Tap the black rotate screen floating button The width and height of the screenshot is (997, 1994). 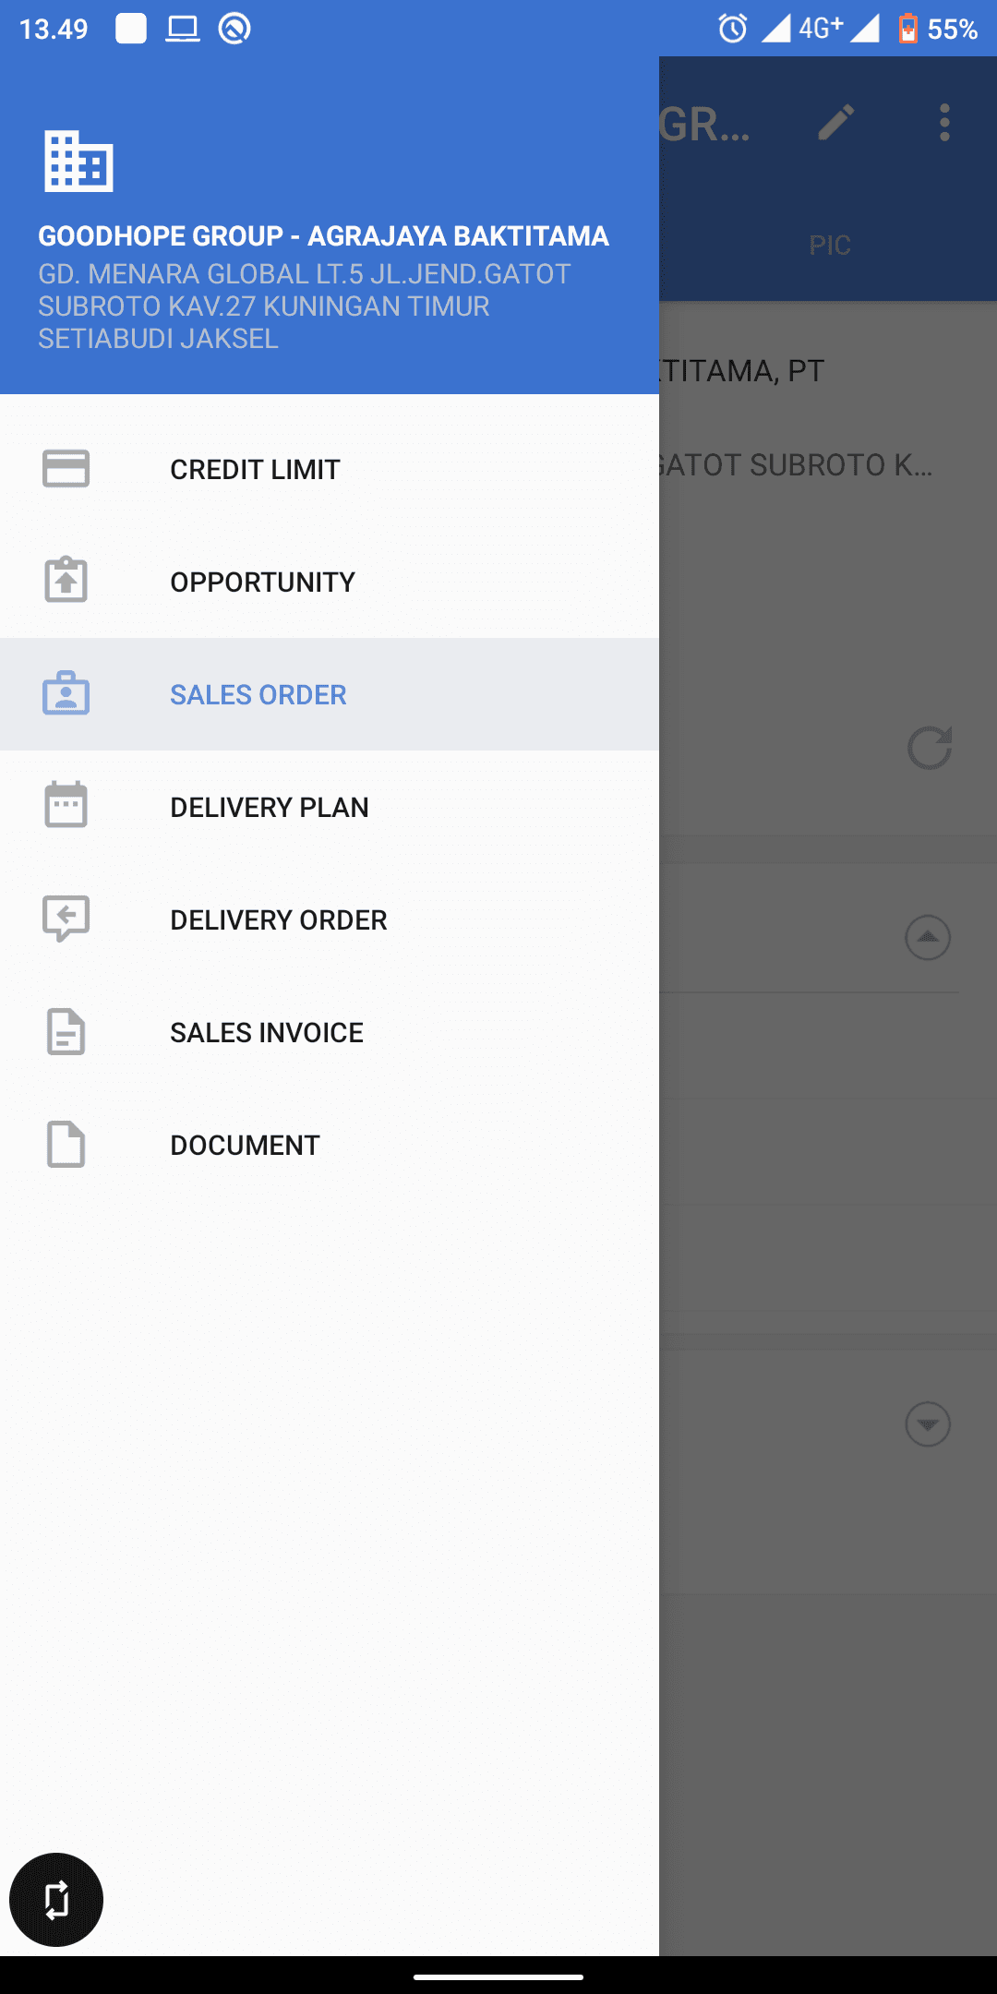(x=56, y=1900)
